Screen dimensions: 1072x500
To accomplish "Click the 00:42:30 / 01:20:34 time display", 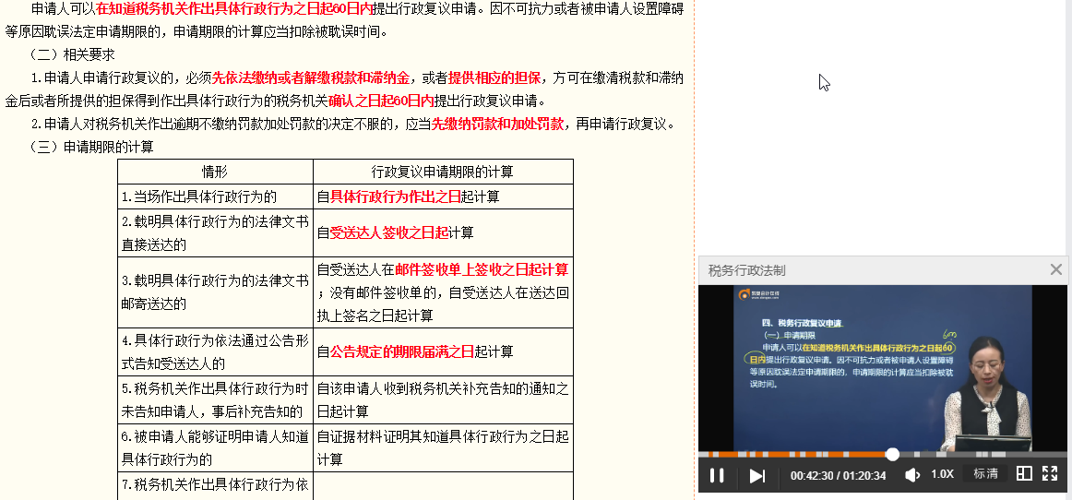I will (838, 475).
